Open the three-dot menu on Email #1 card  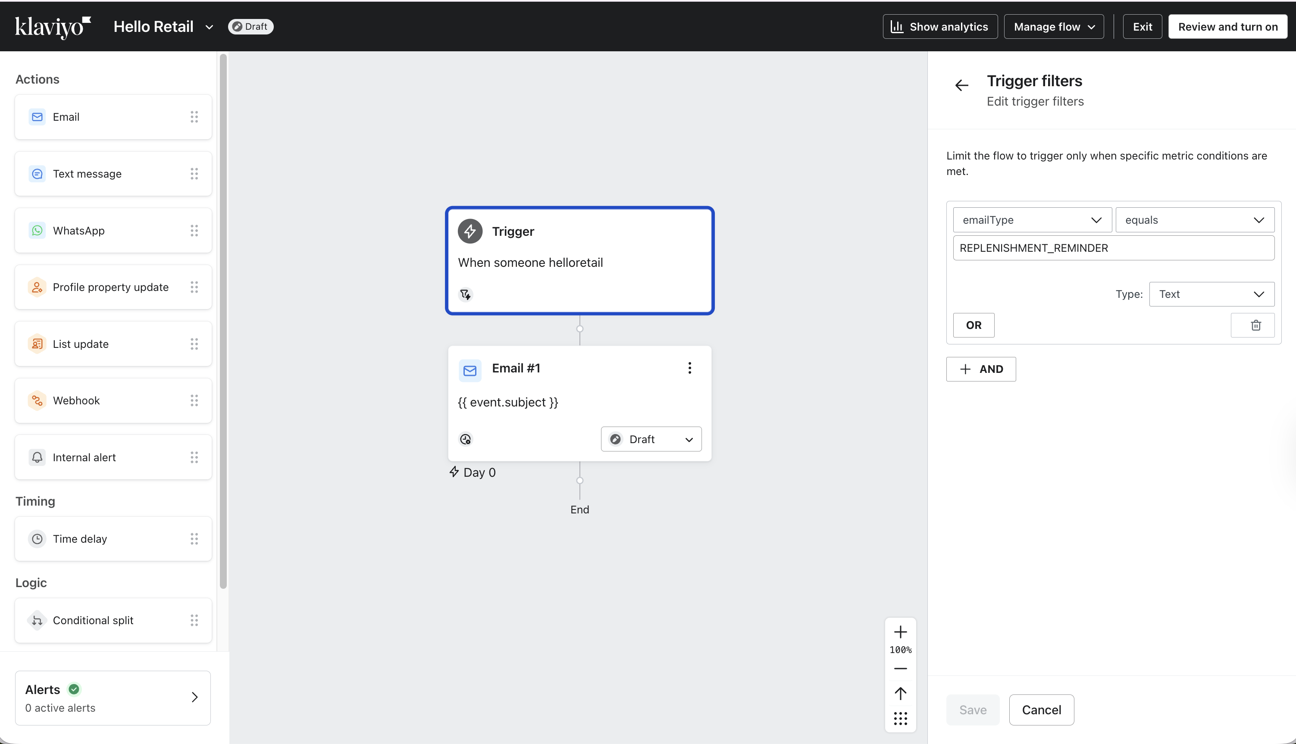click(689, 367)
